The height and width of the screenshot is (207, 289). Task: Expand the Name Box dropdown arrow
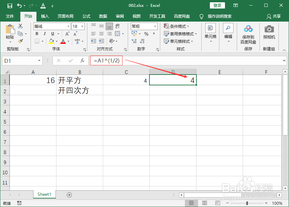39,60
